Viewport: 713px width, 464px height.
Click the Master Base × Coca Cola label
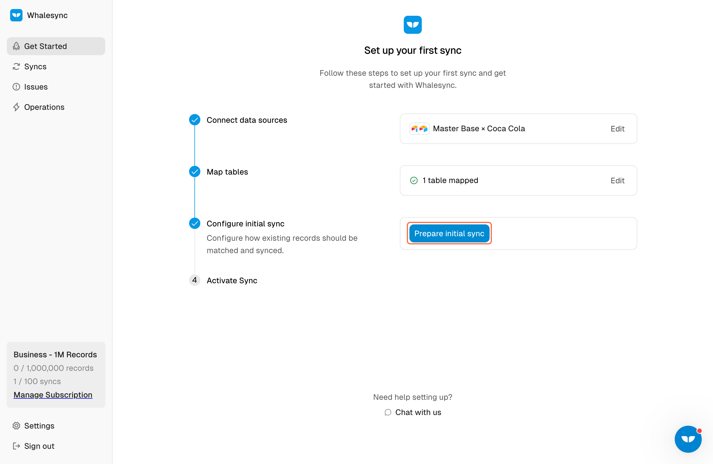click(479, 129)
